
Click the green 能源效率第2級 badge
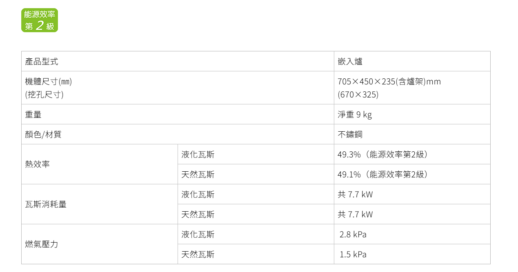click(x=40, y=20)
